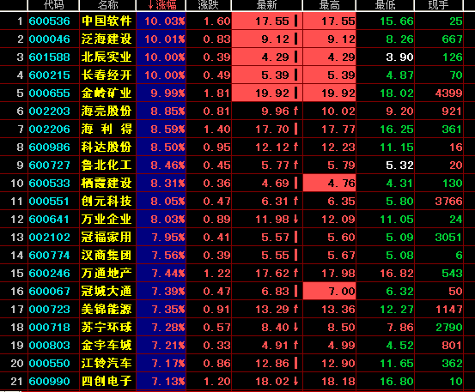Select stock 栖霞建设
The height and width of the screenshot is (392, 475).
click(107, 183)
